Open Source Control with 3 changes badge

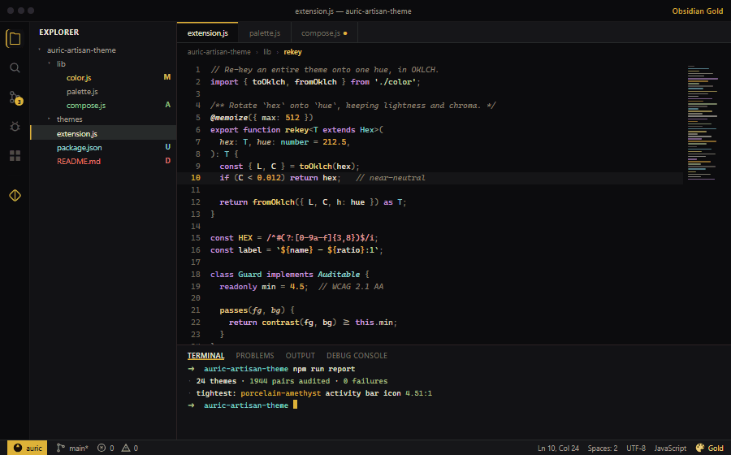(x=15, y=97)
